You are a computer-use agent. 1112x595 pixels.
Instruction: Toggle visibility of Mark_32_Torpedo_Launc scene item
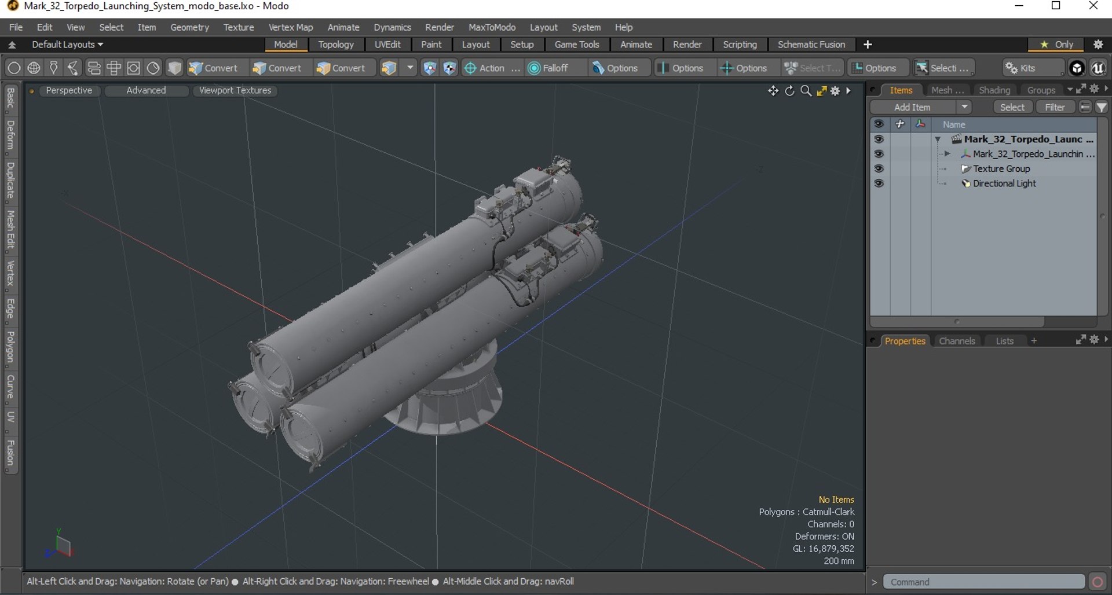(x=879, y=139)
